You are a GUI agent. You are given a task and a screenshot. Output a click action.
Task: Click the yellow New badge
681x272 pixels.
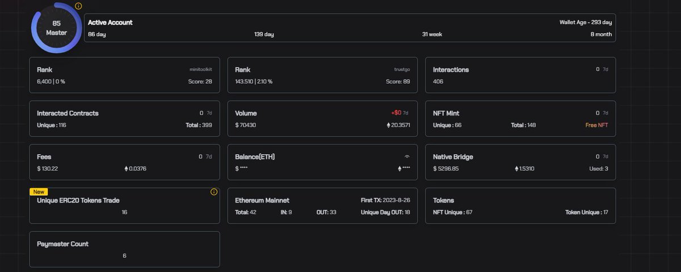point(39,192)
